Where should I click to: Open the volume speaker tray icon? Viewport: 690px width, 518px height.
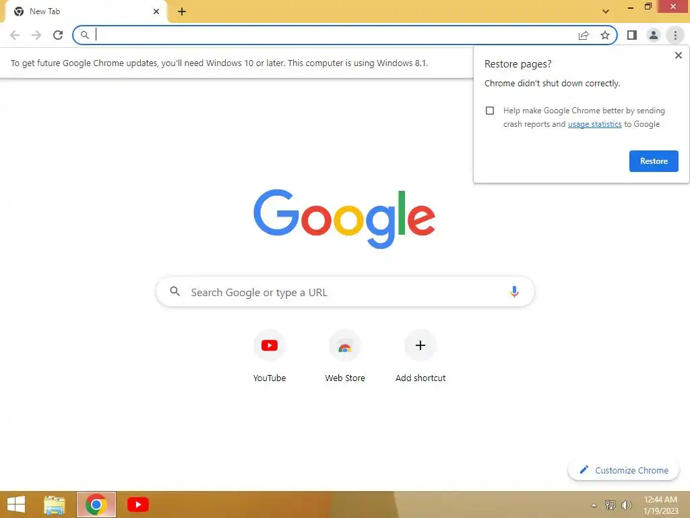627,505
